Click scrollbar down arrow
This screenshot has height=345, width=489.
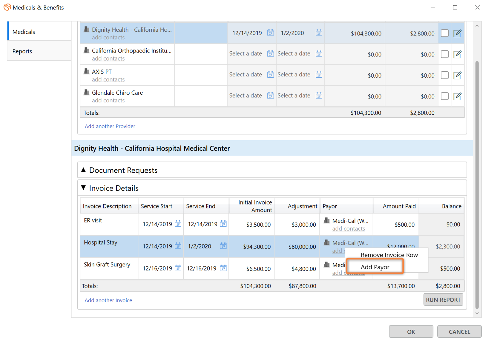point(477,313)
